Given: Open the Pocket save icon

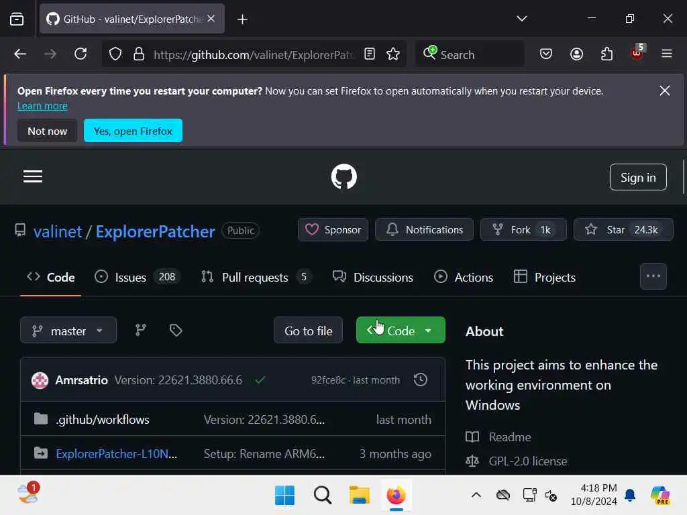Looking at the screenshot, I should click(546, 54).
